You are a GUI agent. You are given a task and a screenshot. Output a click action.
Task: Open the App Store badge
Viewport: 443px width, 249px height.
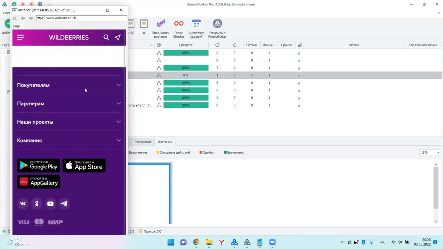(x=84, y=166)
